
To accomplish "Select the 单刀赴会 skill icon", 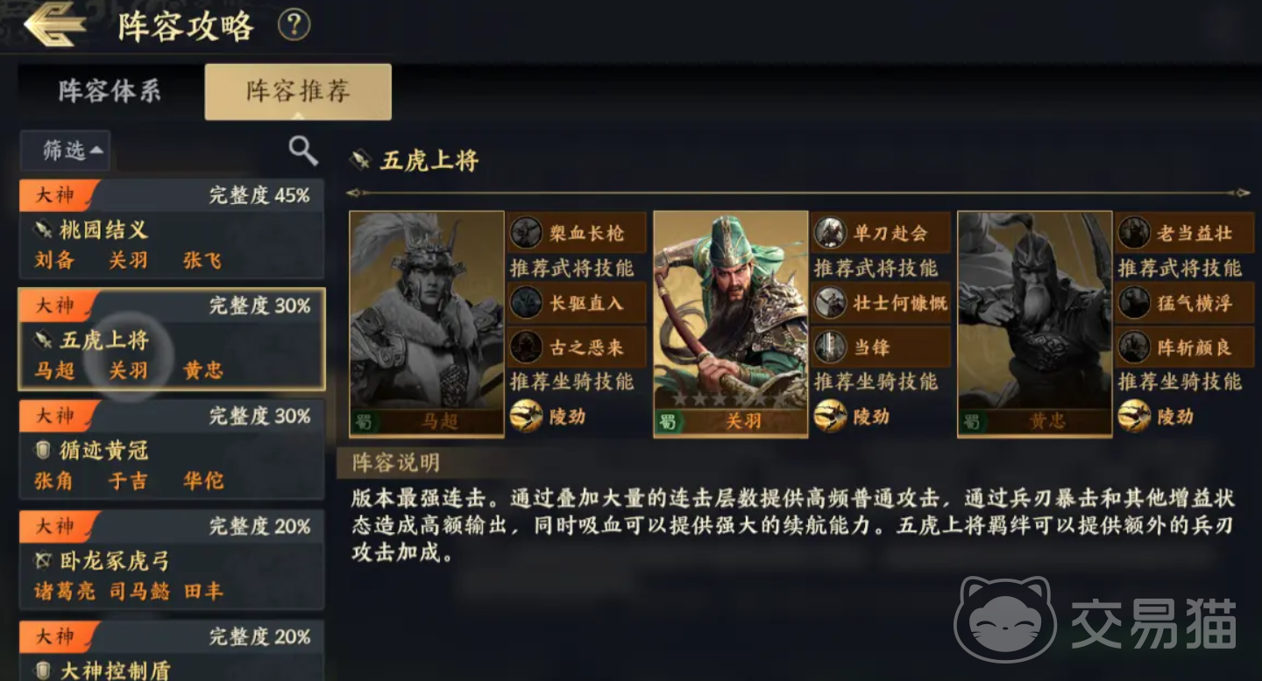I will click(829, 233).
